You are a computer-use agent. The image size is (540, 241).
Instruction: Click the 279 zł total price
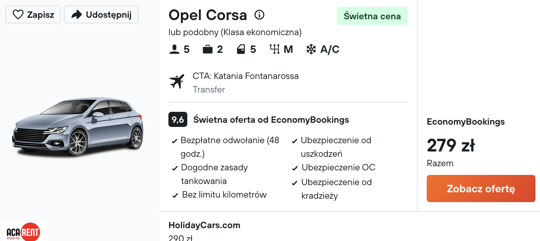451,145
